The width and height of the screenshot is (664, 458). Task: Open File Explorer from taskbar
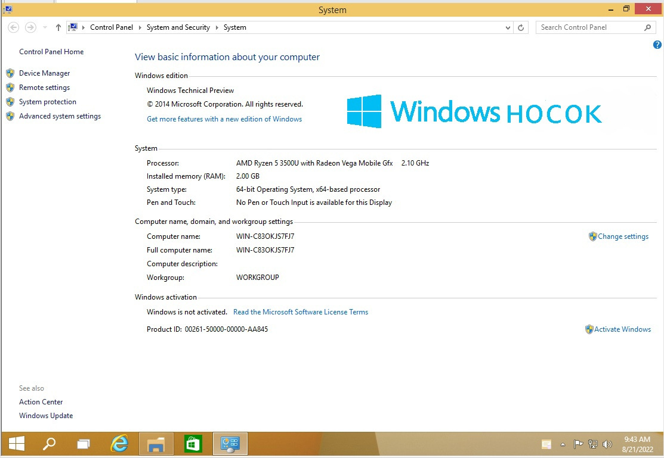(x=156, y=444)
